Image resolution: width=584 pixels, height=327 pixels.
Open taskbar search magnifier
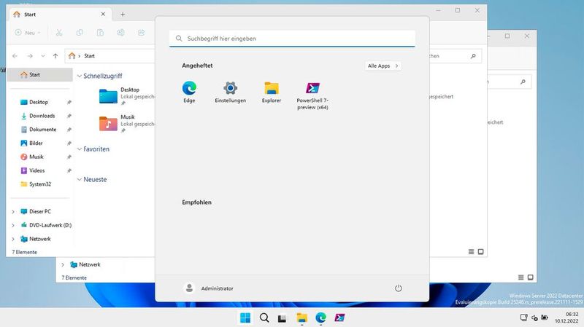264,318
